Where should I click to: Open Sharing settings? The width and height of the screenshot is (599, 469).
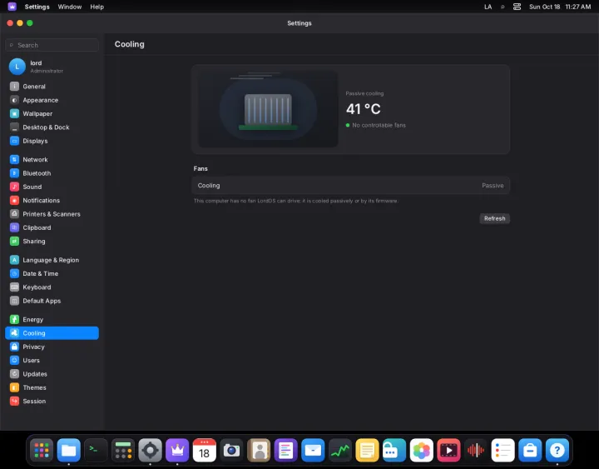pos(52,241)
